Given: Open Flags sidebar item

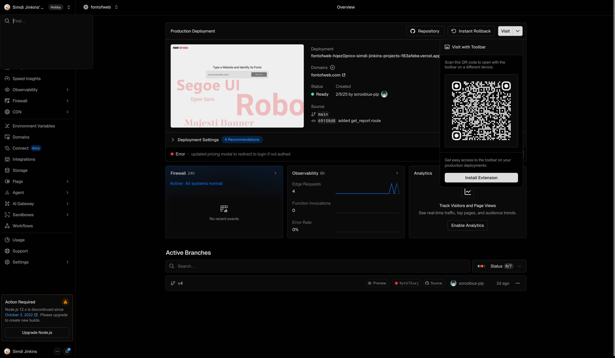Looking at the screenshot, I should pos(37,181).
